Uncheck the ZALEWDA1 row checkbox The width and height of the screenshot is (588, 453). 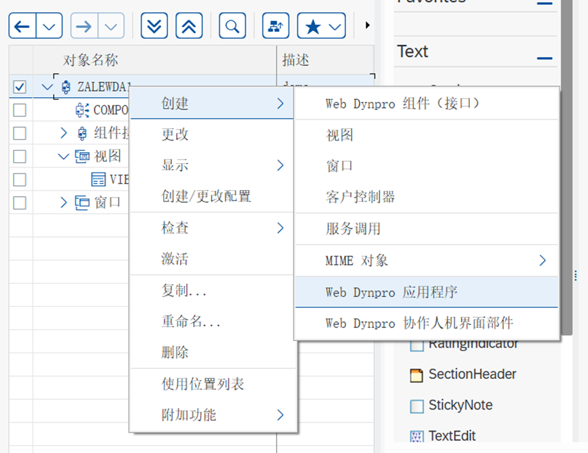pos(20,87)
